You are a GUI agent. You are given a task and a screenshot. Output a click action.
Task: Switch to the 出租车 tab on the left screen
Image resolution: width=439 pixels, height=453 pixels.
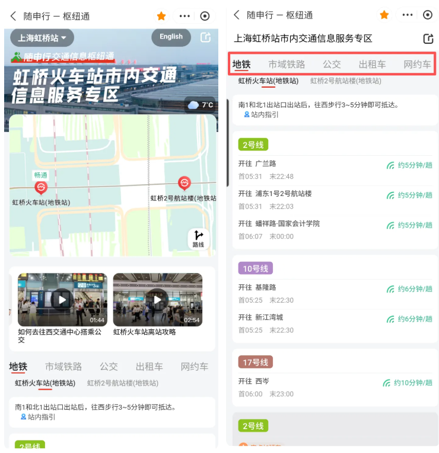coord(149,367)
